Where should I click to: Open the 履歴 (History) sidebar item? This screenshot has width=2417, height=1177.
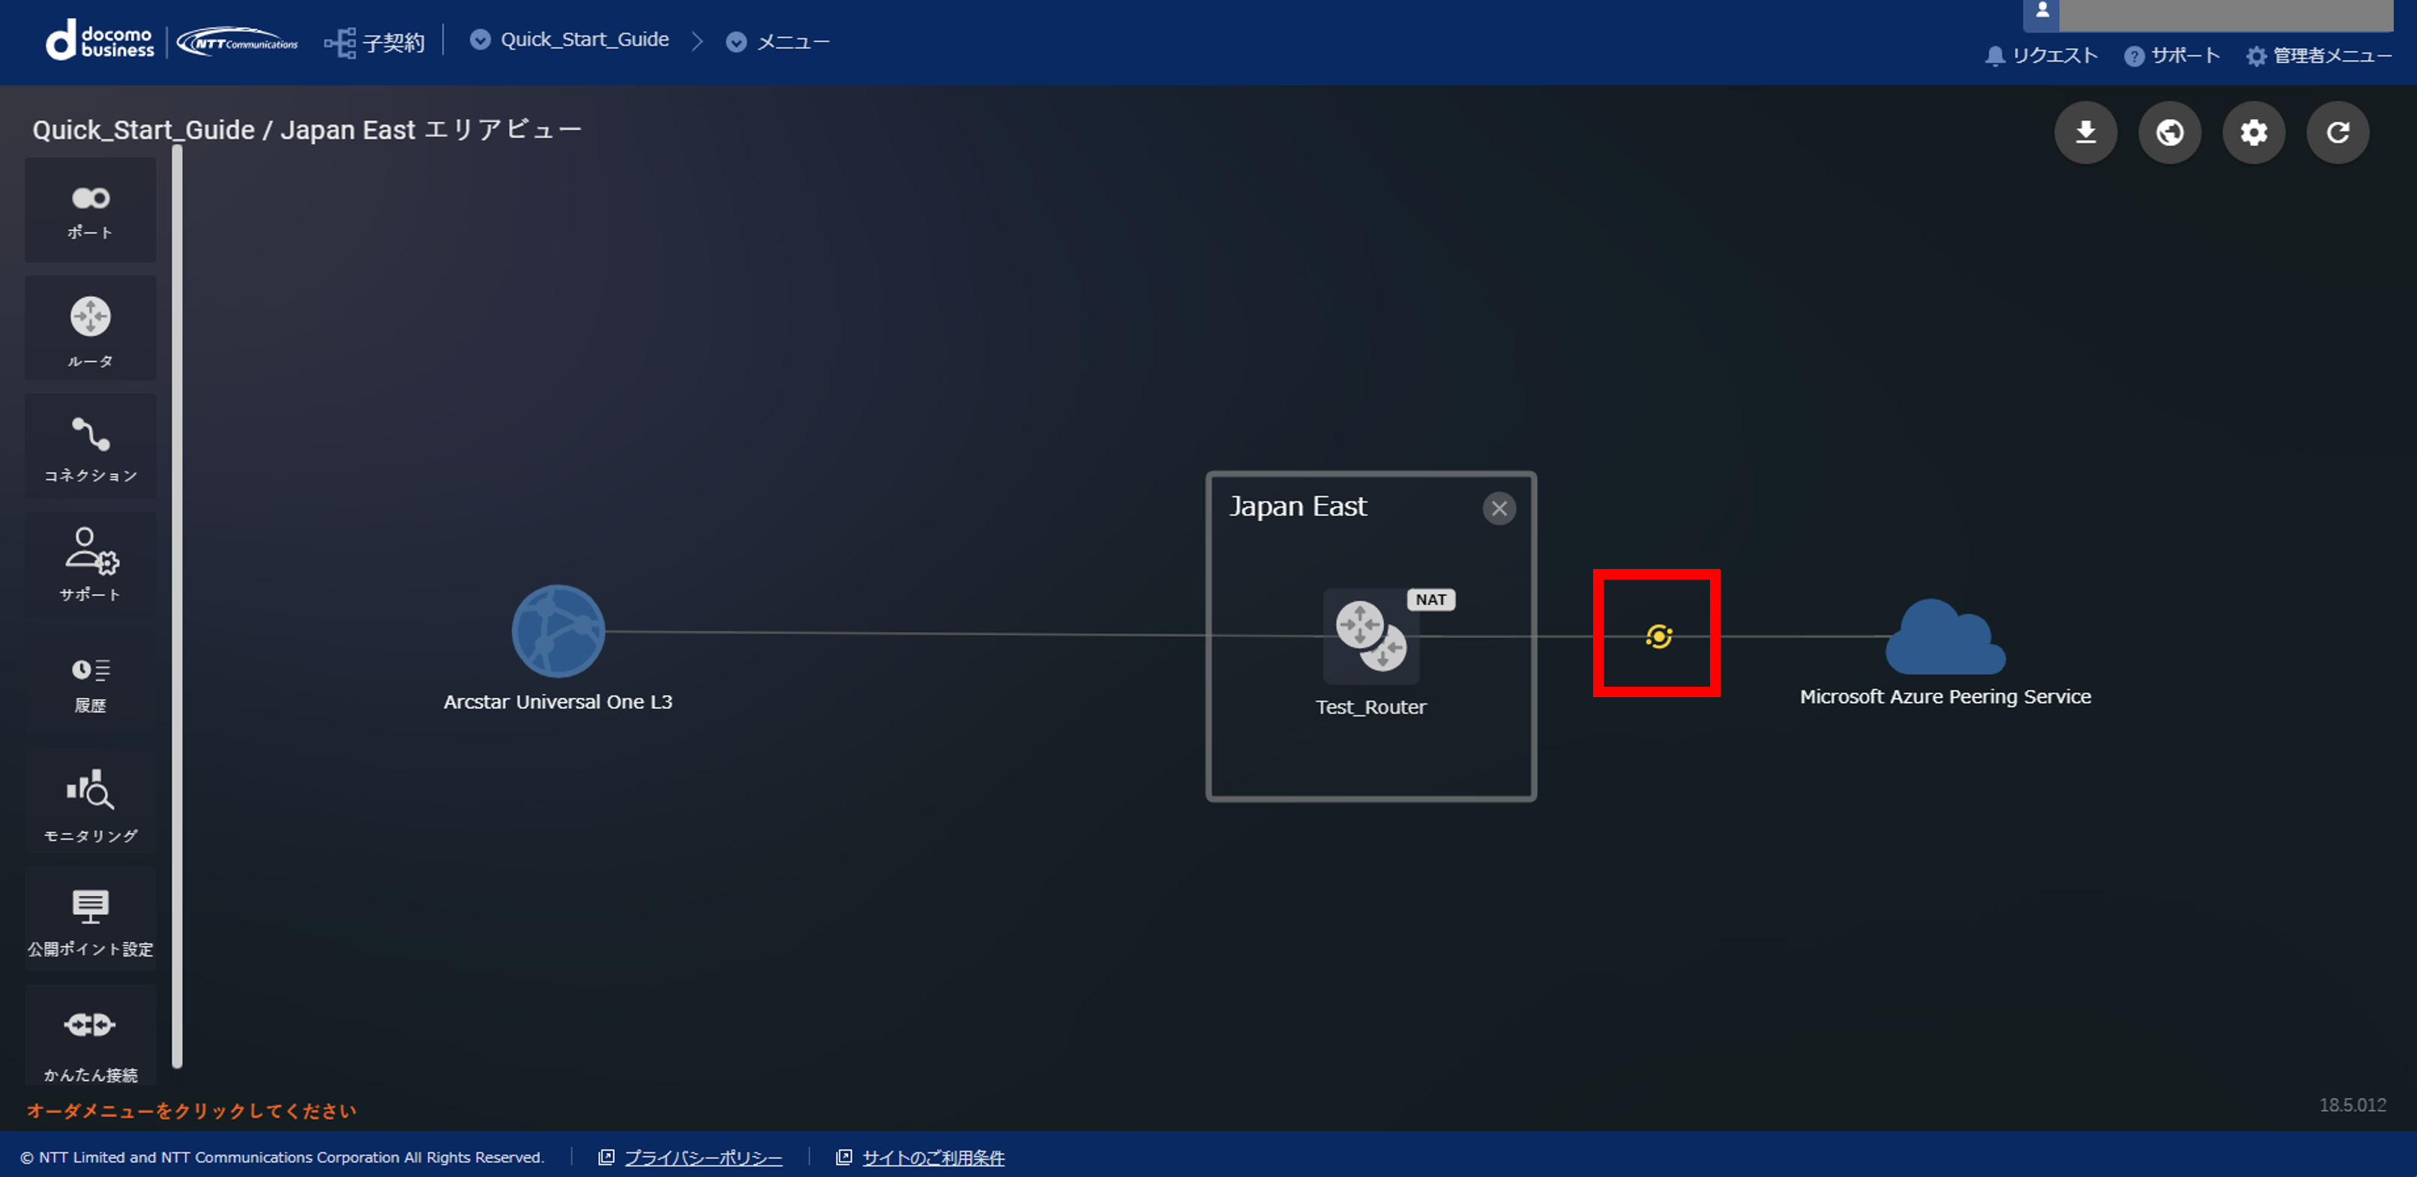(90, 683)
